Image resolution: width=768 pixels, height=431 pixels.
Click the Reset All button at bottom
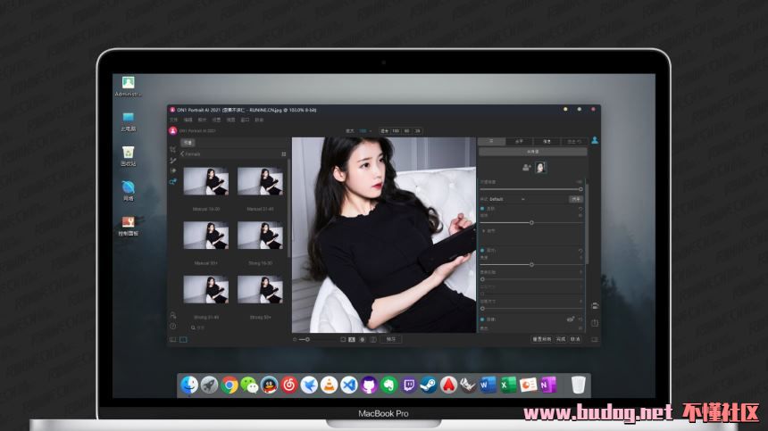pos(541,339)
